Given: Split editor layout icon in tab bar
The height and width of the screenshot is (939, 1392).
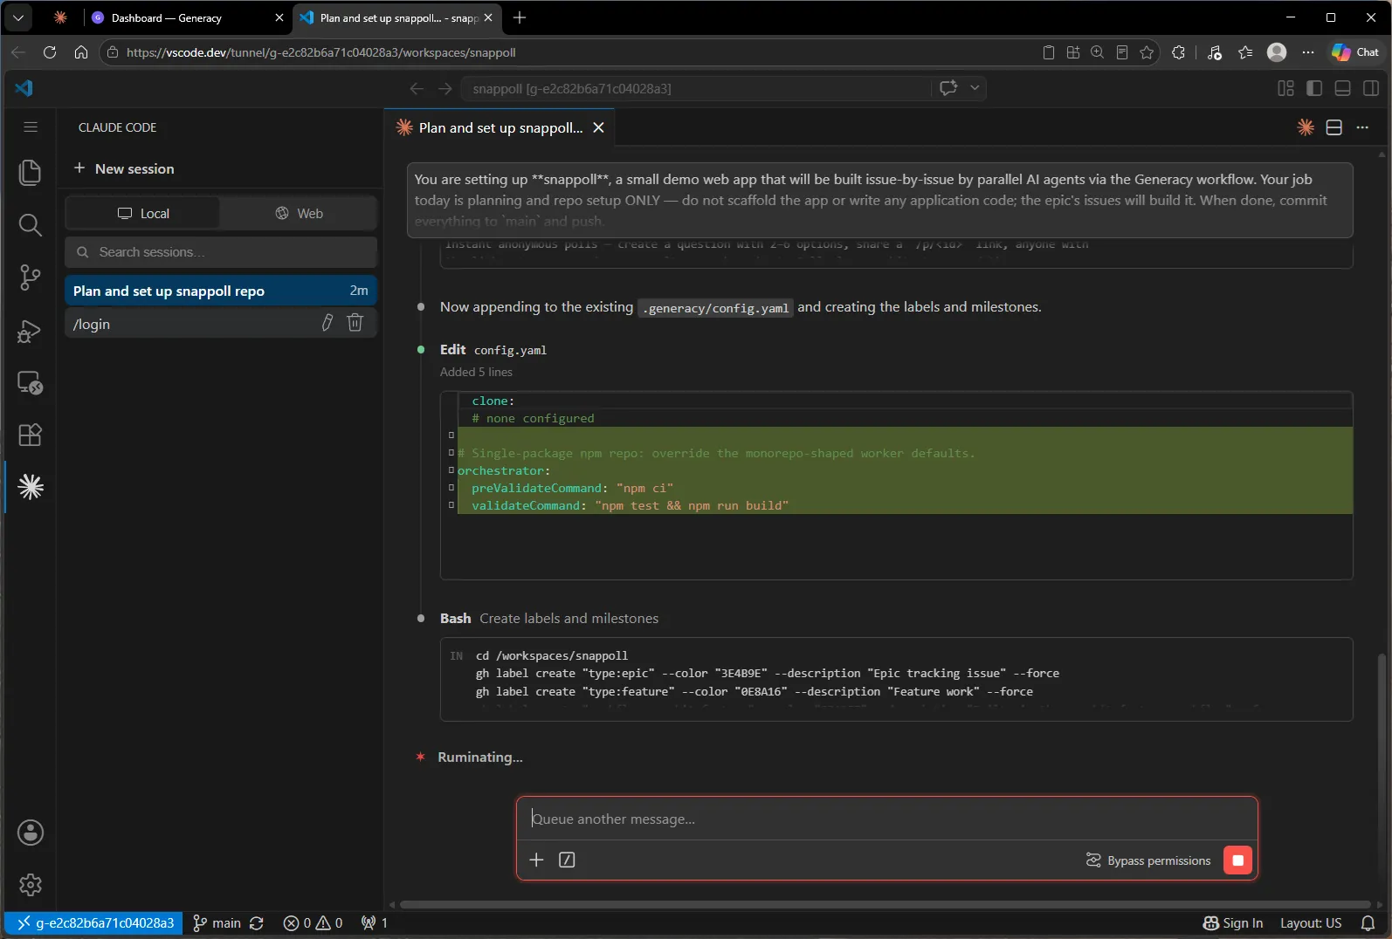Looking at the screenshot, I should (1333, 127).
